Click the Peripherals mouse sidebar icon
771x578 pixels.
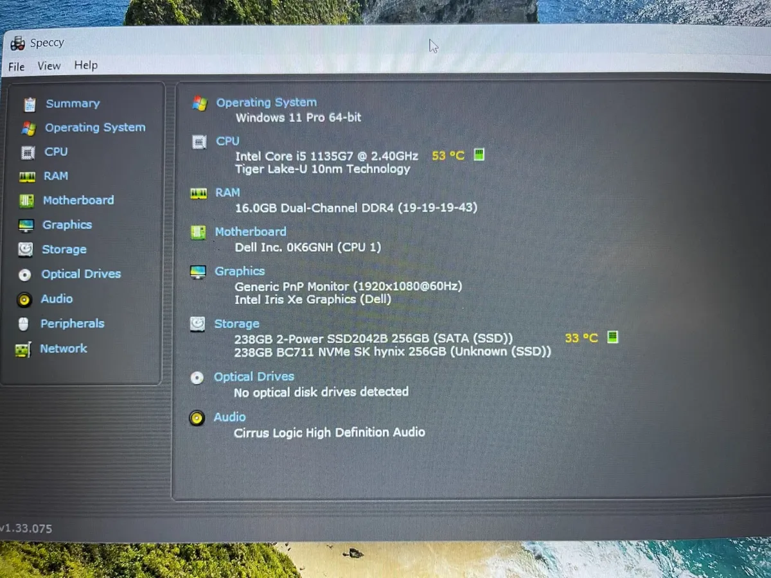pos(24,324)
